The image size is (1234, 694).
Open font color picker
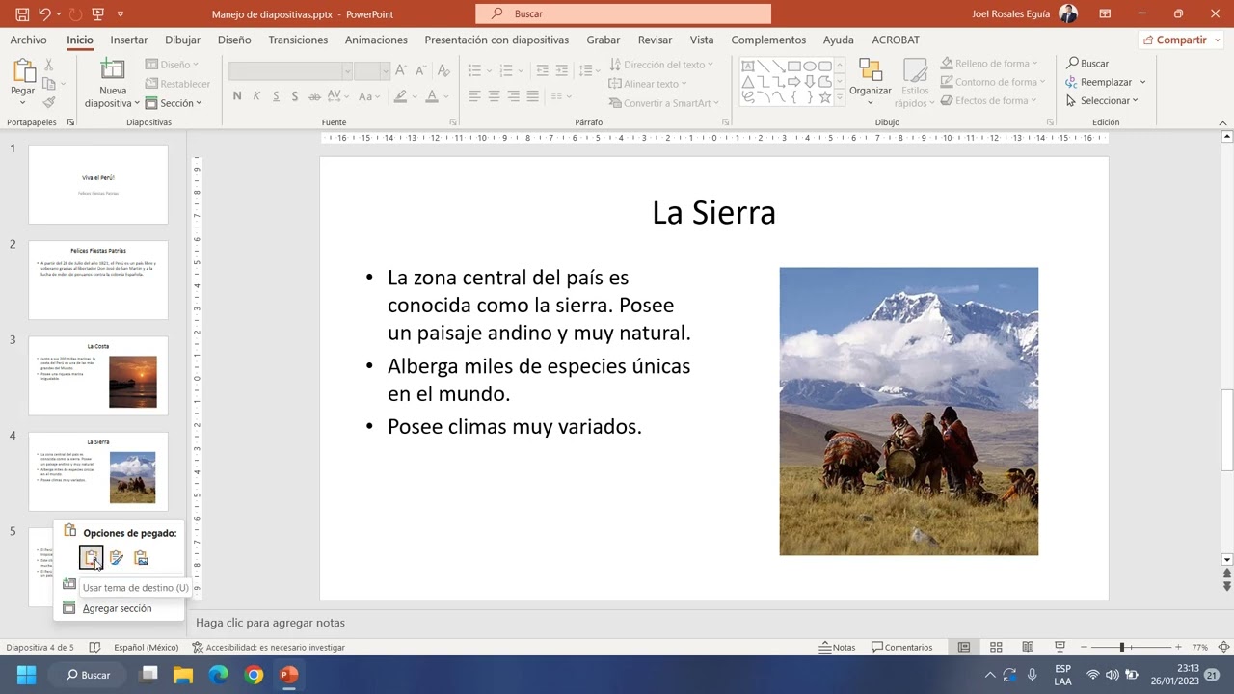[436, 96]
